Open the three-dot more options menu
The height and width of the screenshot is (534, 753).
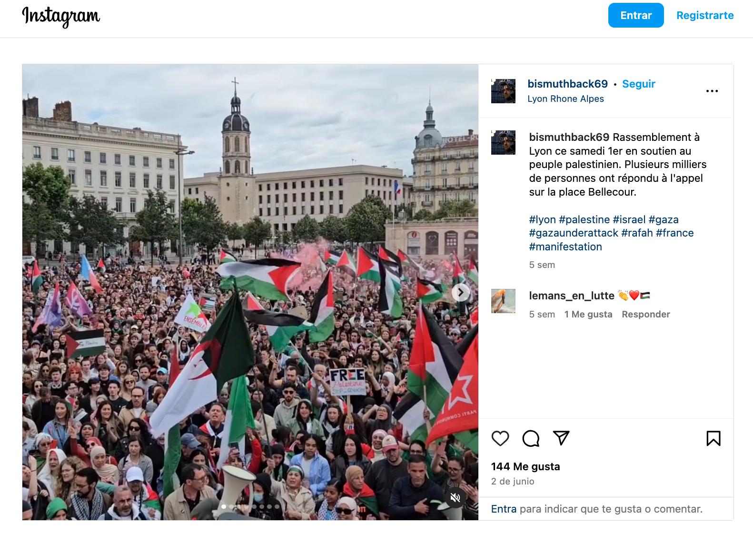click(x=712, y=91)
